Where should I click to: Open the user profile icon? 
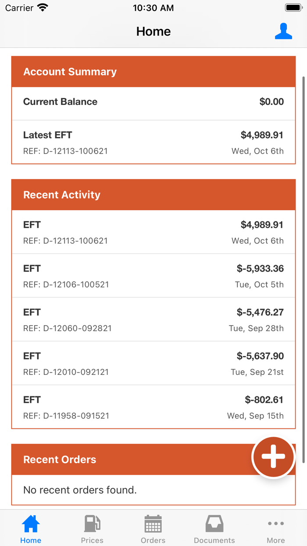pos(283,31)
